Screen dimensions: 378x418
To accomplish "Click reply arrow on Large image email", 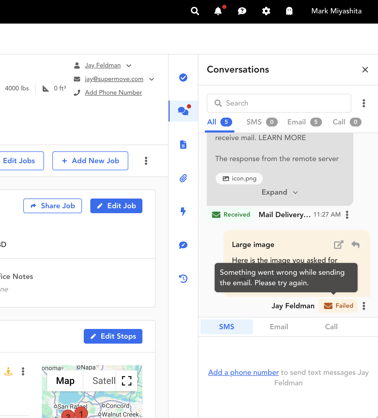I will click(355, 245).
